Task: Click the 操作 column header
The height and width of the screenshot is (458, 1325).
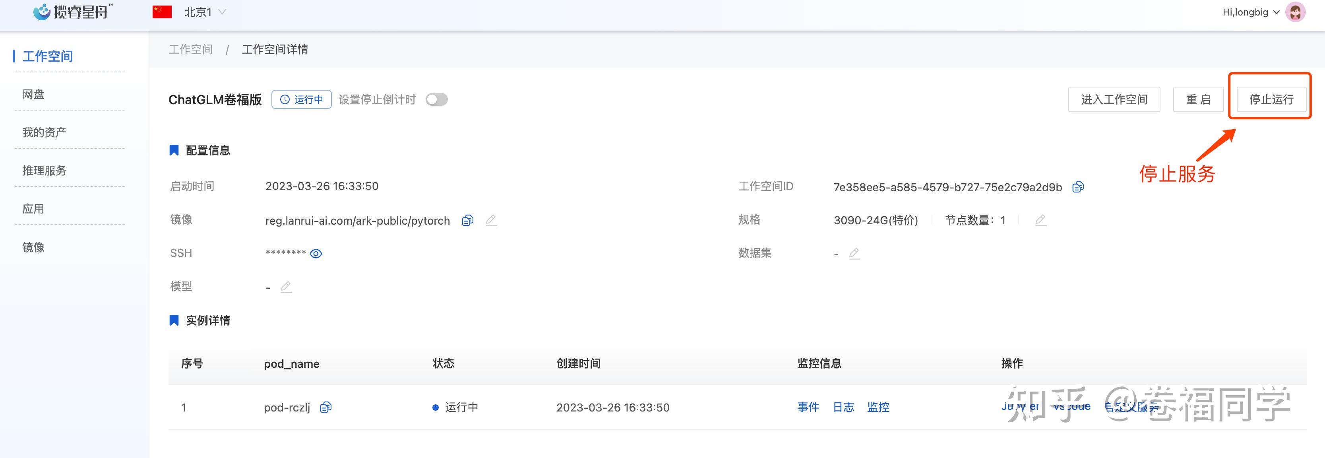Action: 1012,363
